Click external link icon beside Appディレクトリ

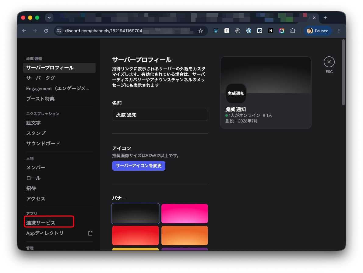[x=90, y=233]
